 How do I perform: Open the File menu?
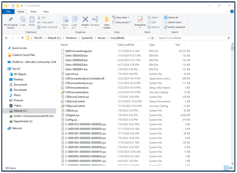tap(8, 11)
